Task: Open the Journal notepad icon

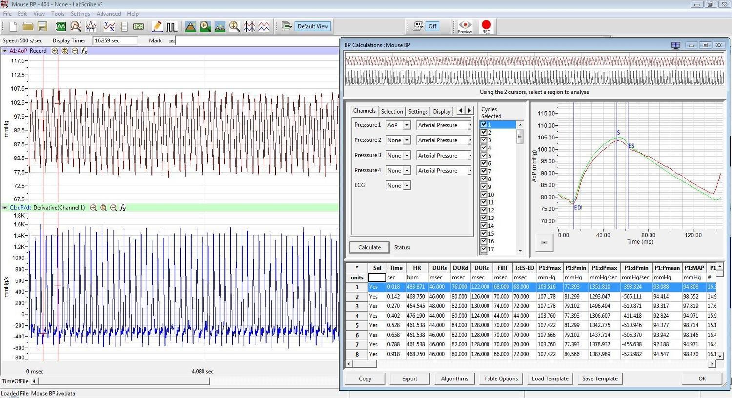Action: (124, 26)
